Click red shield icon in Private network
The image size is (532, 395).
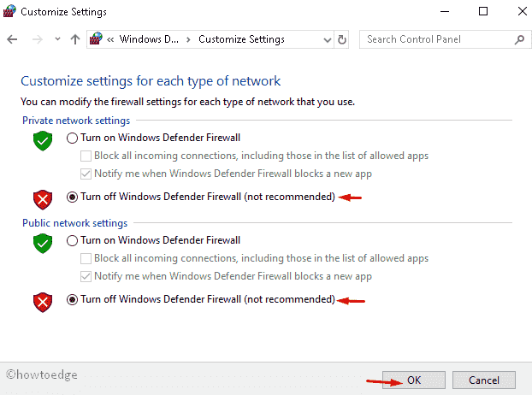coord(43,200)
